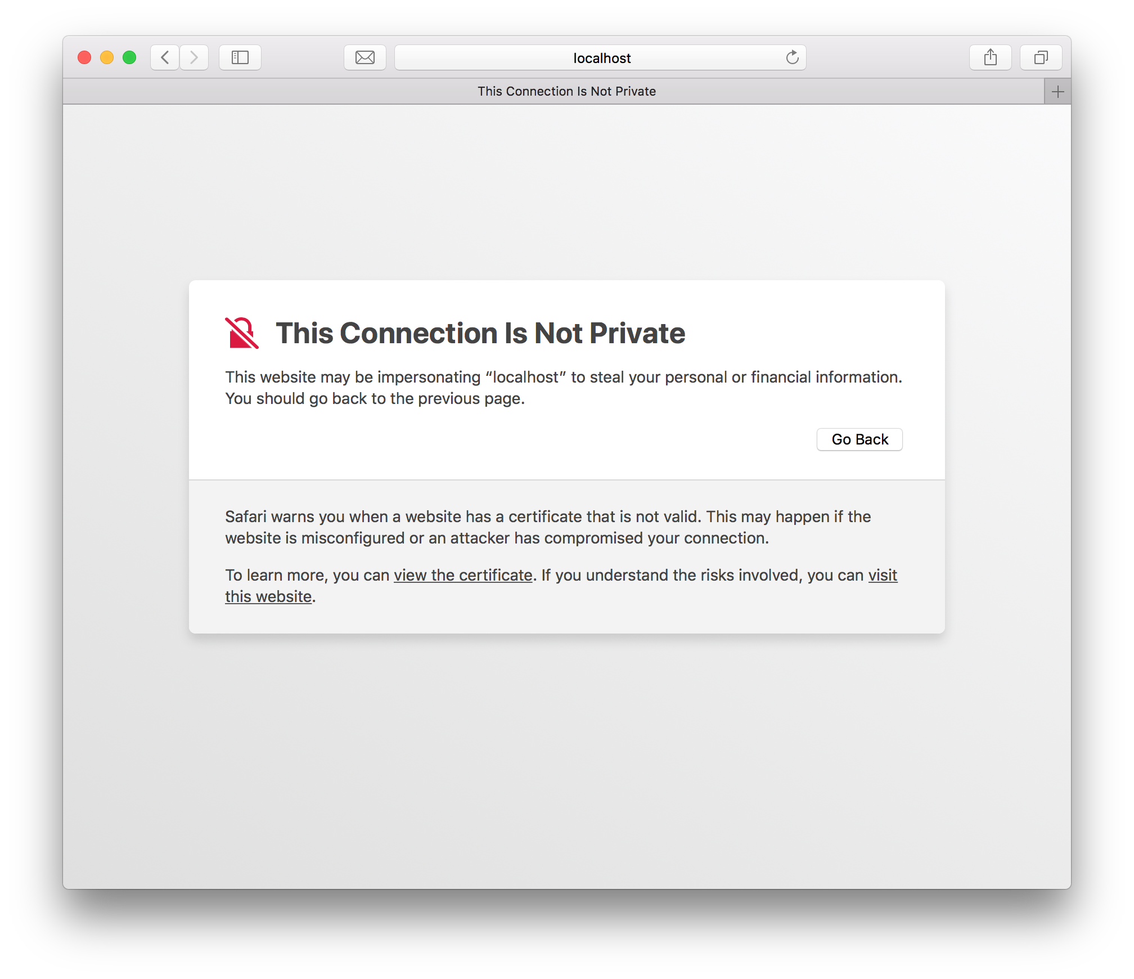Show the Safari sidebar
The width and height of the screenshot is (1134, 979).
coord(240,57)
